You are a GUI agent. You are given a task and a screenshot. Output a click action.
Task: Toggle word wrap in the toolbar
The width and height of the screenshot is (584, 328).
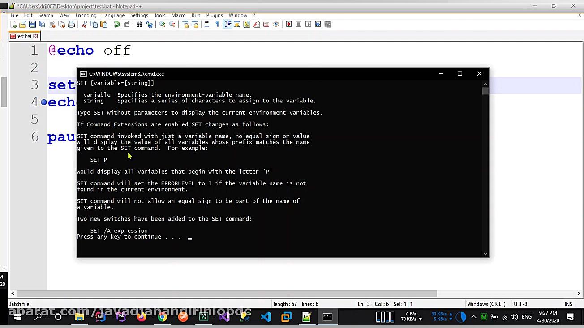click(208, 24)
